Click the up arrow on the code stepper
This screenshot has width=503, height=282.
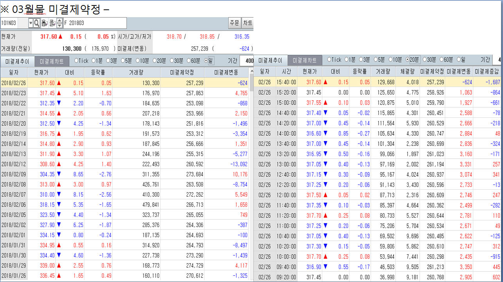[x=59, y=21]
